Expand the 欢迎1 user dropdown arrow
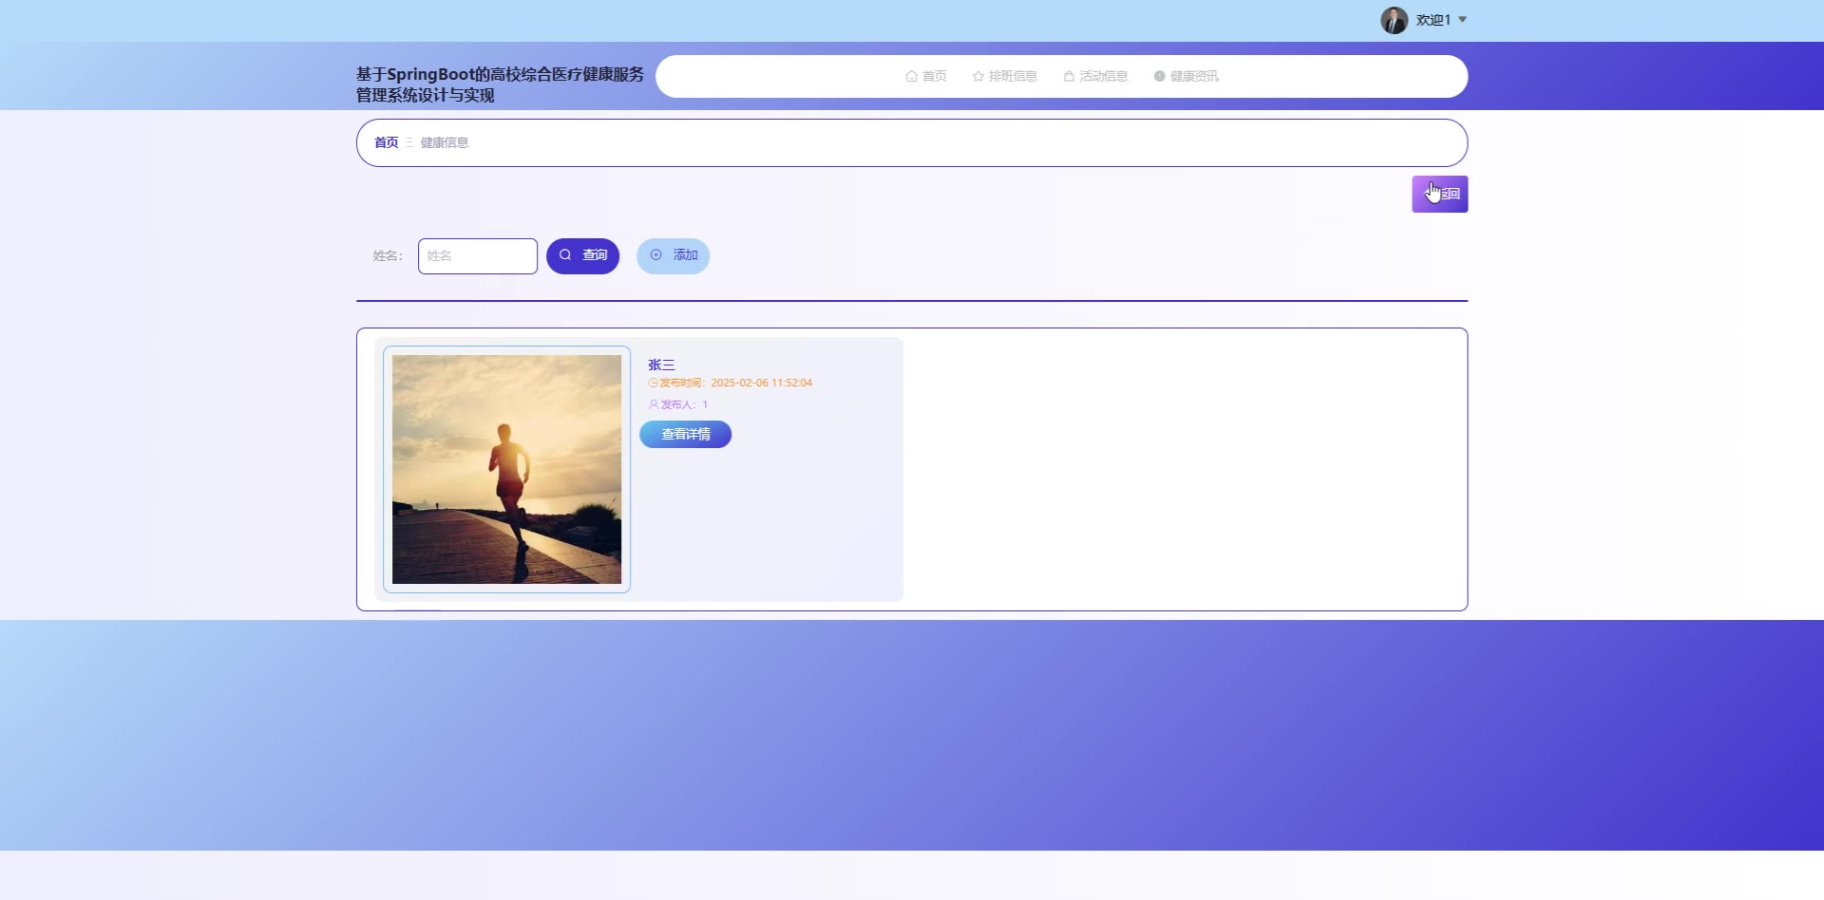 [1462, 20]
